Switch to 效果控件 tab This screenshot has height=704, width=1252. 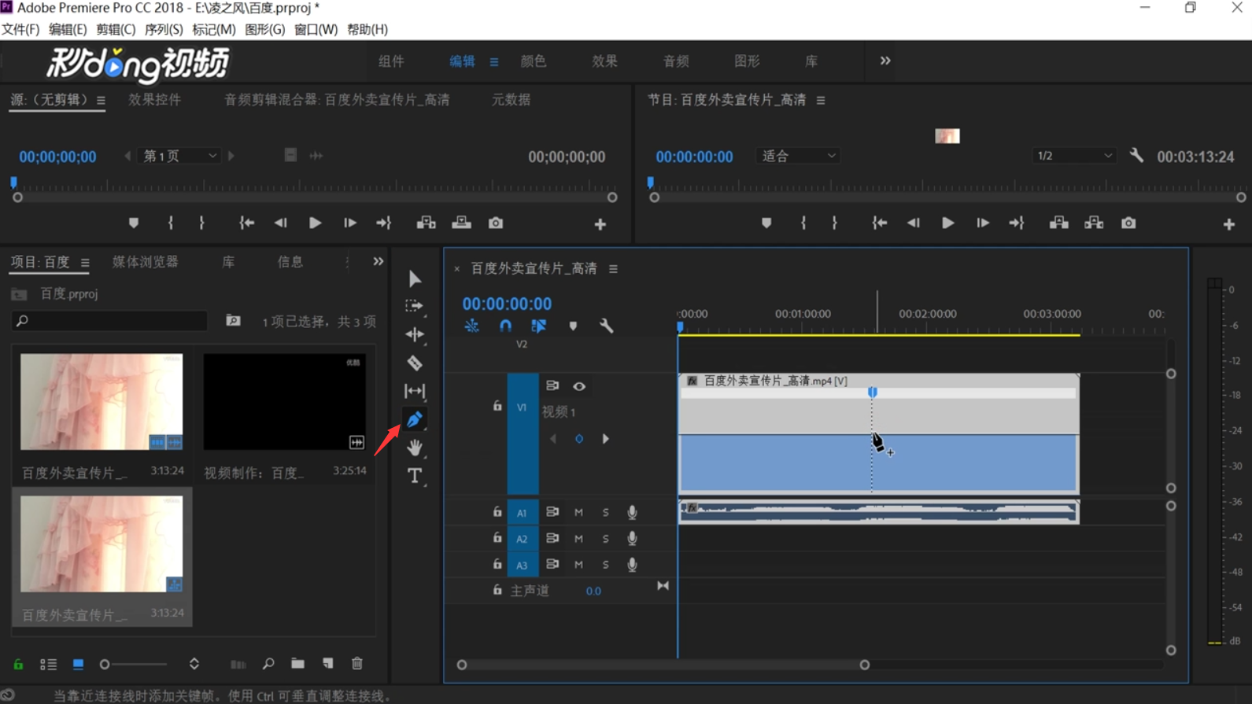155,100
